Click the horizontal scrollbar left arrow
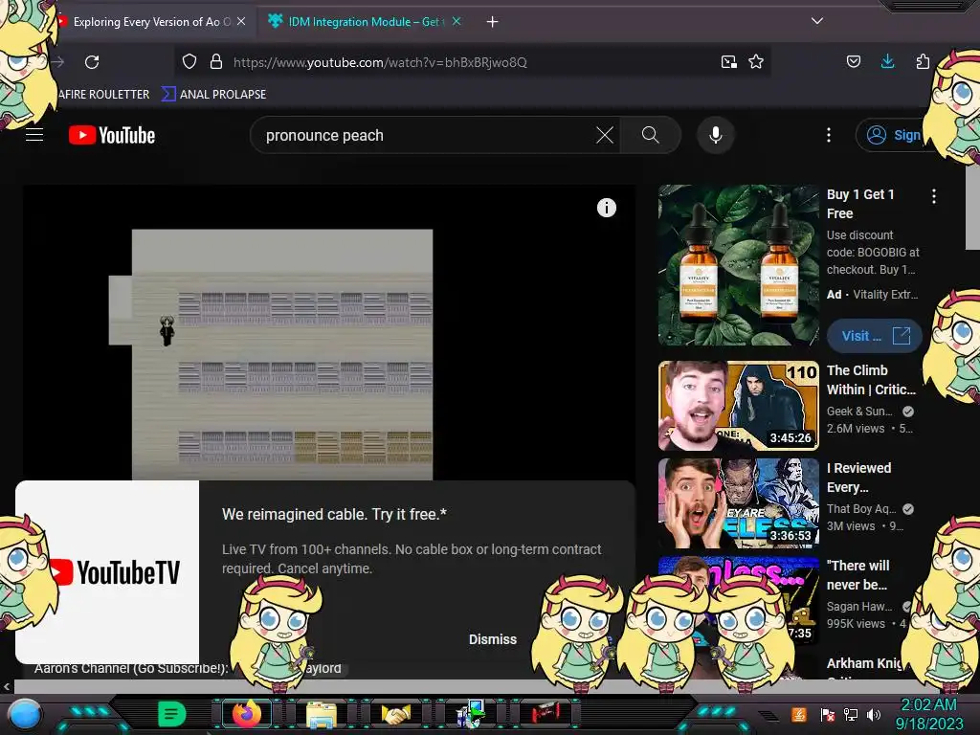980x735 pixels. click(x=7, y=686)
